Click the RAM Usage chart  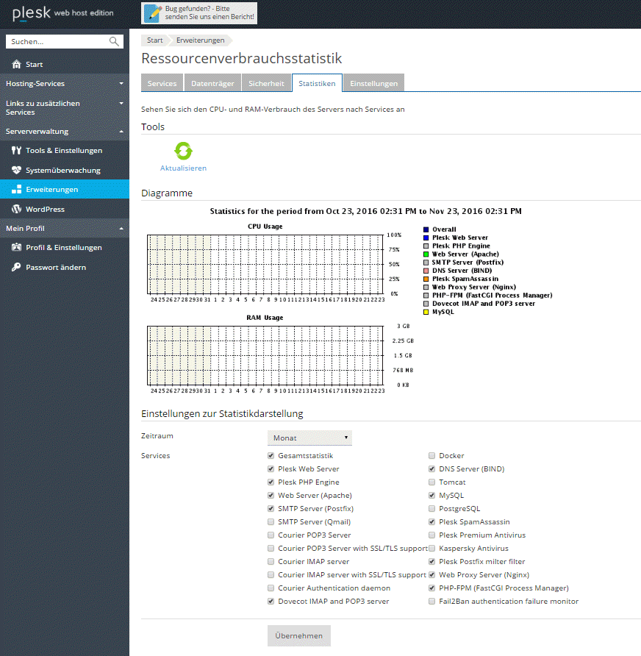click(265, 356)
